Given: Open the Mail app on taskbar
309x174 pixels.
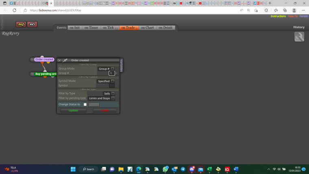Looking at the screenshot, I should point(200,169).
